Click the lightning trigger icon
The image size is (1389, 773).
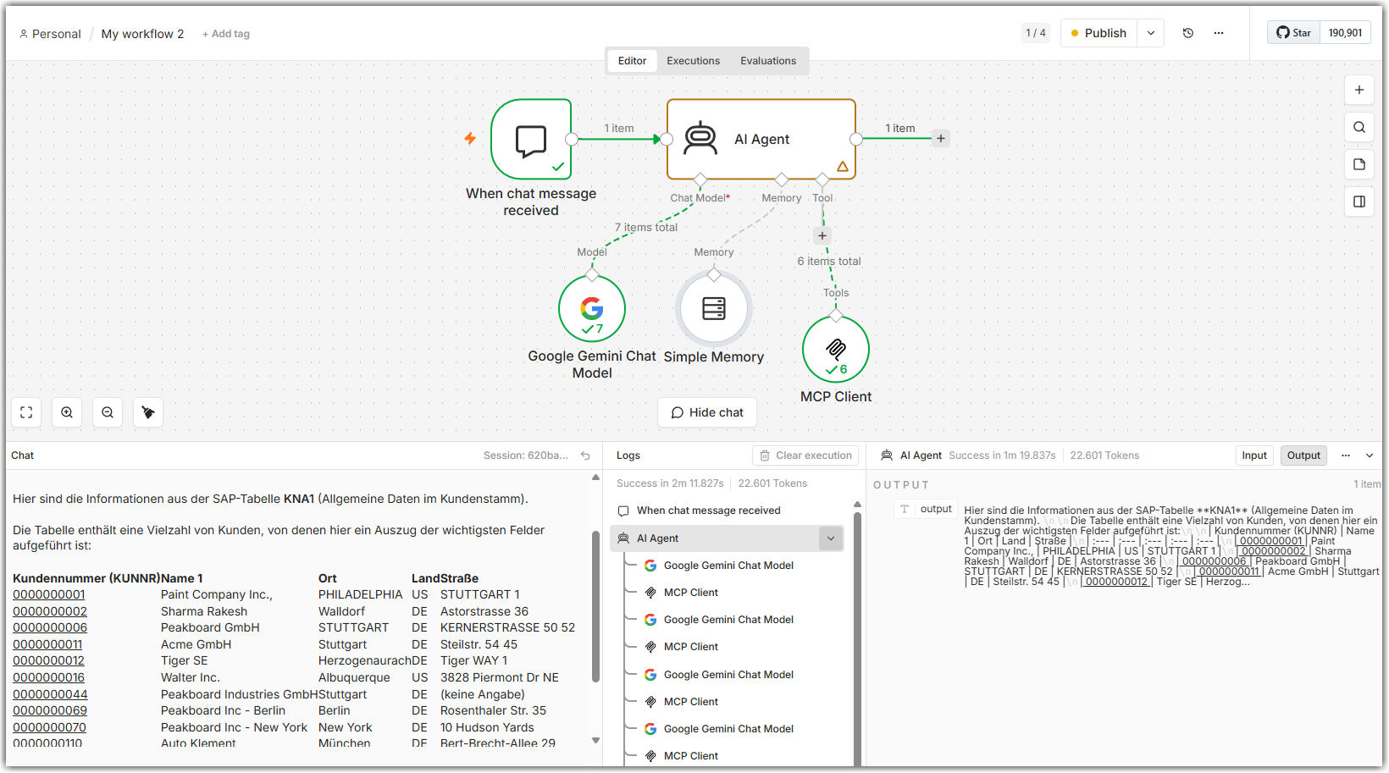point(470,138)
